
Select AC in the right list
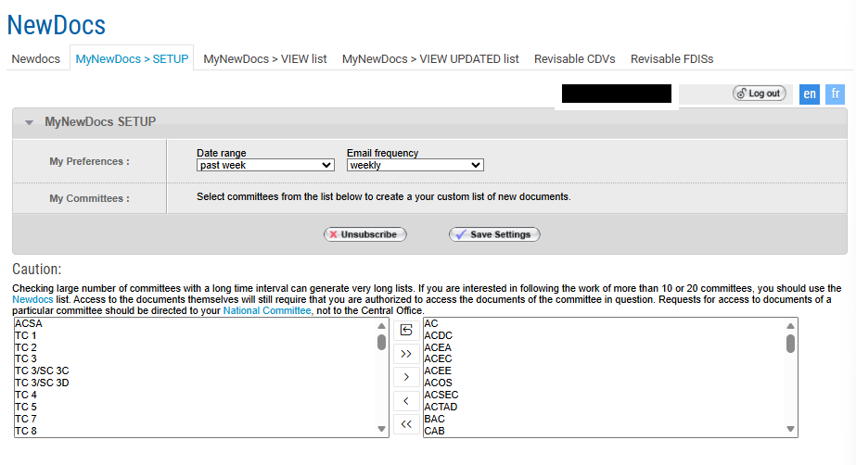[605, 323]
